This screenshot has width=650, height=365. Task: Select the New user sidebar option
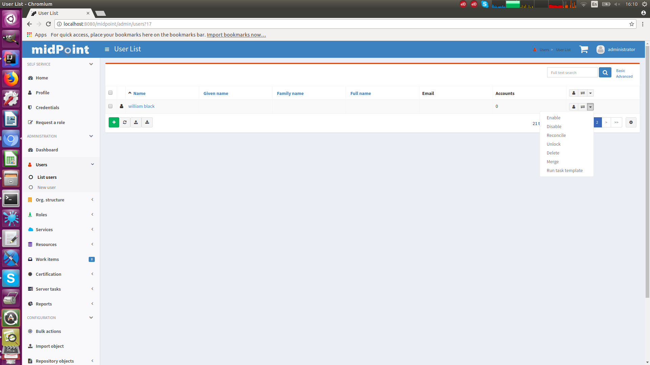[x=47, y=187]
